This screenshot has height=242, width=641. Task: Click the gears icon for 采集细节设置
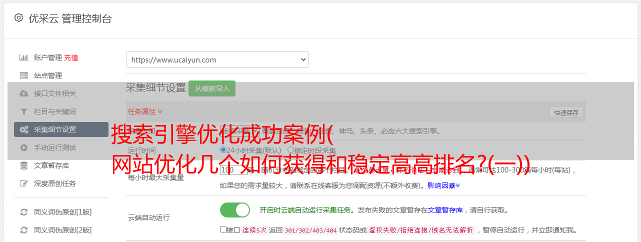[x=23, y=129]
